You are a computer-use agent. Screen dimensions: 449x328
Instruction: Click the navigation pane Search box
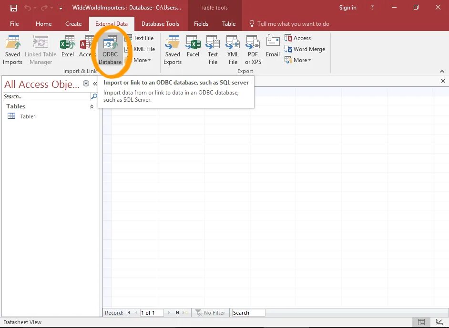(46, 96)
